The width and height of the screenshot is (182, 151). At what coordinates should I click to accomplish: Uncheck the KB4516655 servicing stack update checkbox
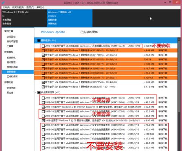(x=43, y=120)
